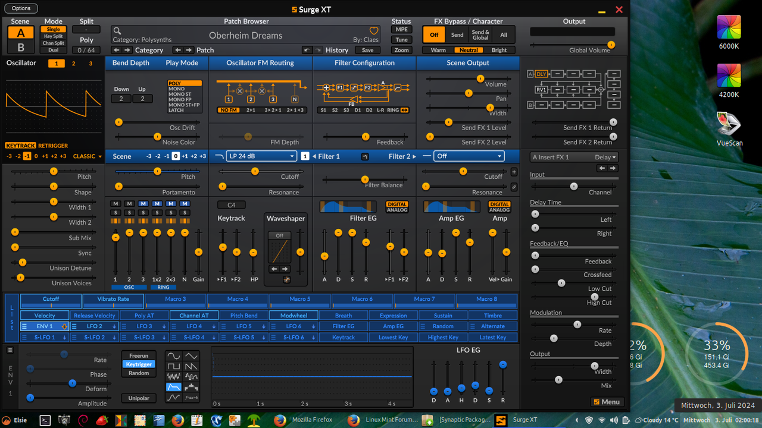This screenshot has height=428, width=762.
Task: Select Dual scene mode
Action: click(x=53, y=51)
